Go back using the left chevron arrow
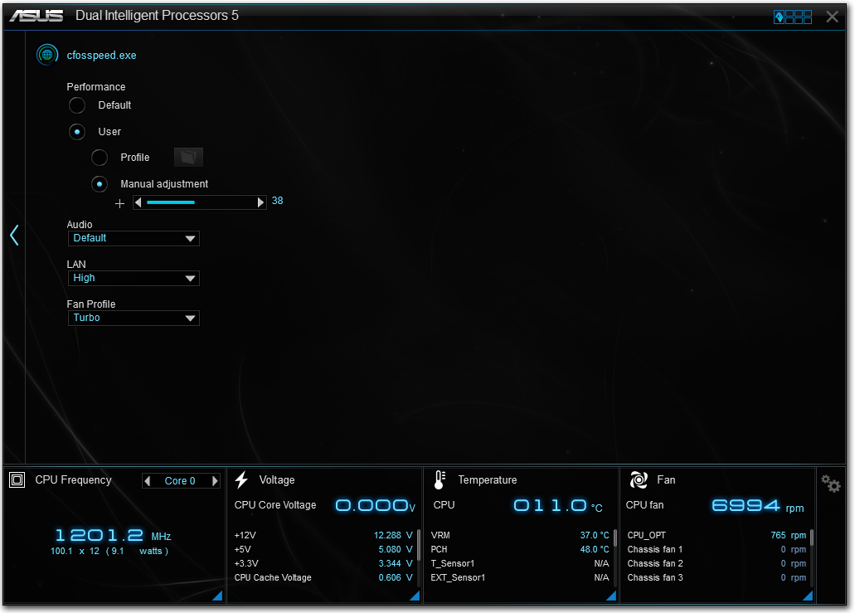This screenshot has width=855, height=613. tap(15, 235)
